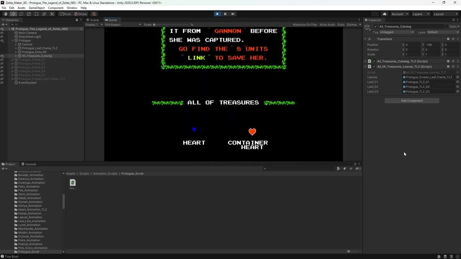The image size is (461, 259).
Task: Open the Display 1 dropdown
Action: 94,25
